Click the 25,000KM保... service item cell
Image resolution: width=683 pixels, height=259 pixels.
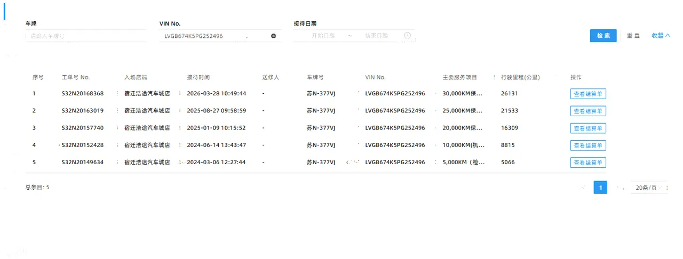click(x=463, y=111)
